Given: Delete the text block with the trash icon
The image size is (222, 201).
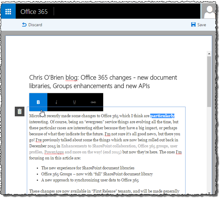Looking at the screenshot, I should point(20,111).
